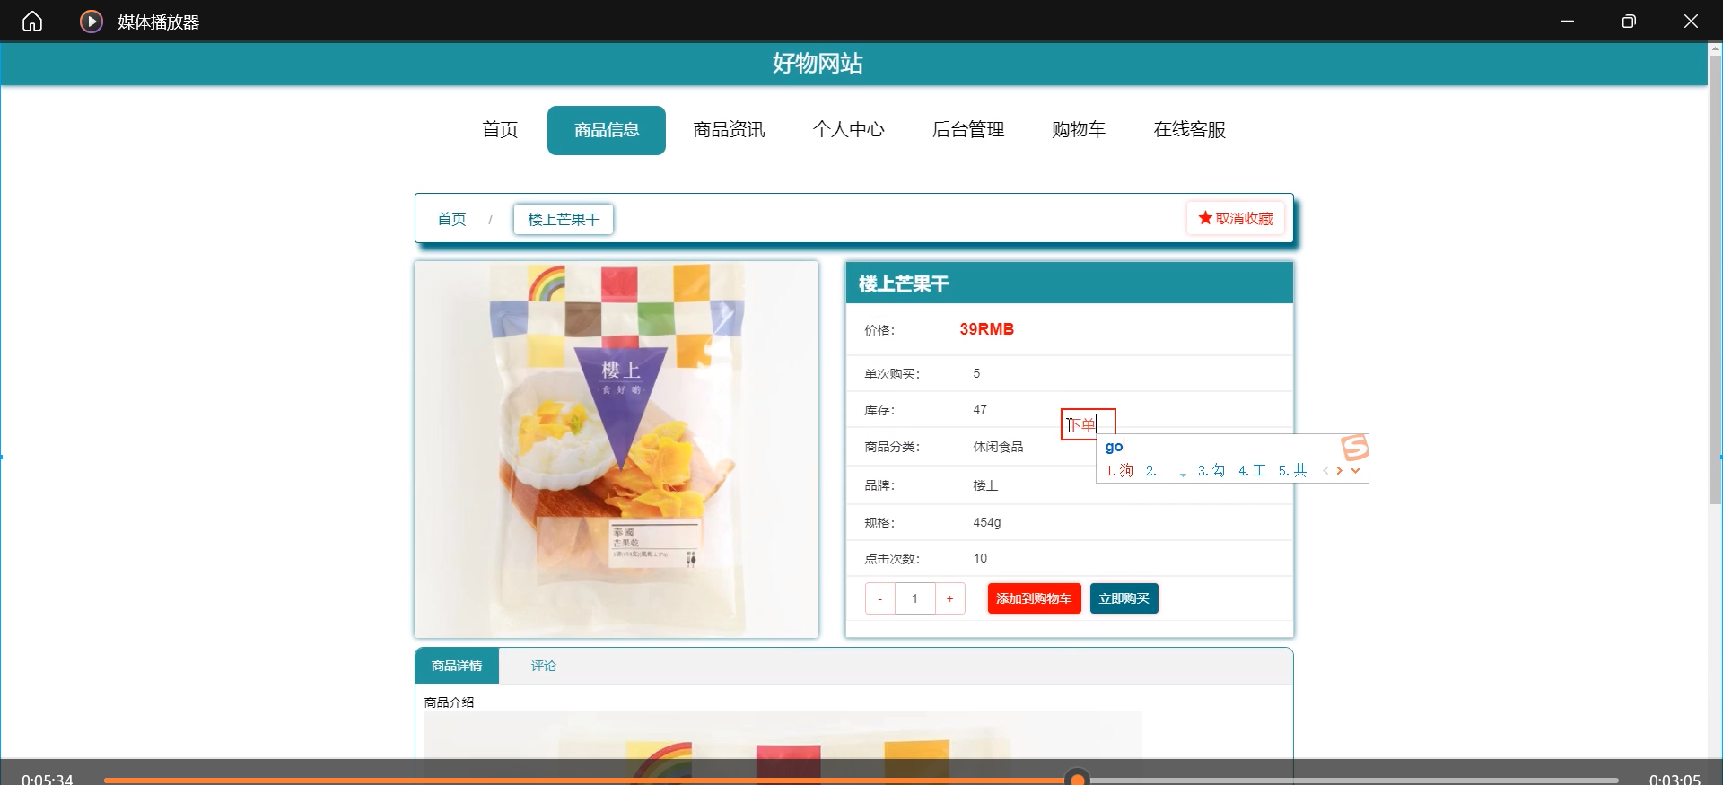Open the 首页 navigation menu item

500,130
